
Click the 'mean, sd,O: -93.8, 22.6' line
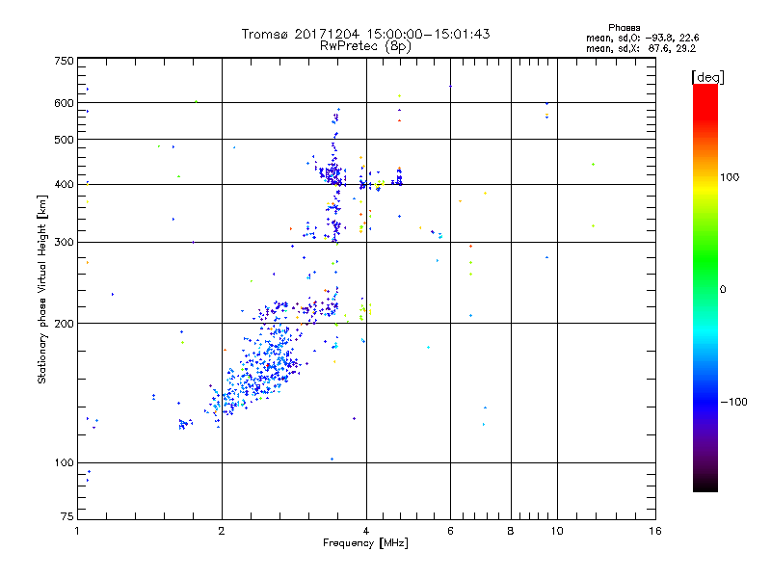click(642, 38)
